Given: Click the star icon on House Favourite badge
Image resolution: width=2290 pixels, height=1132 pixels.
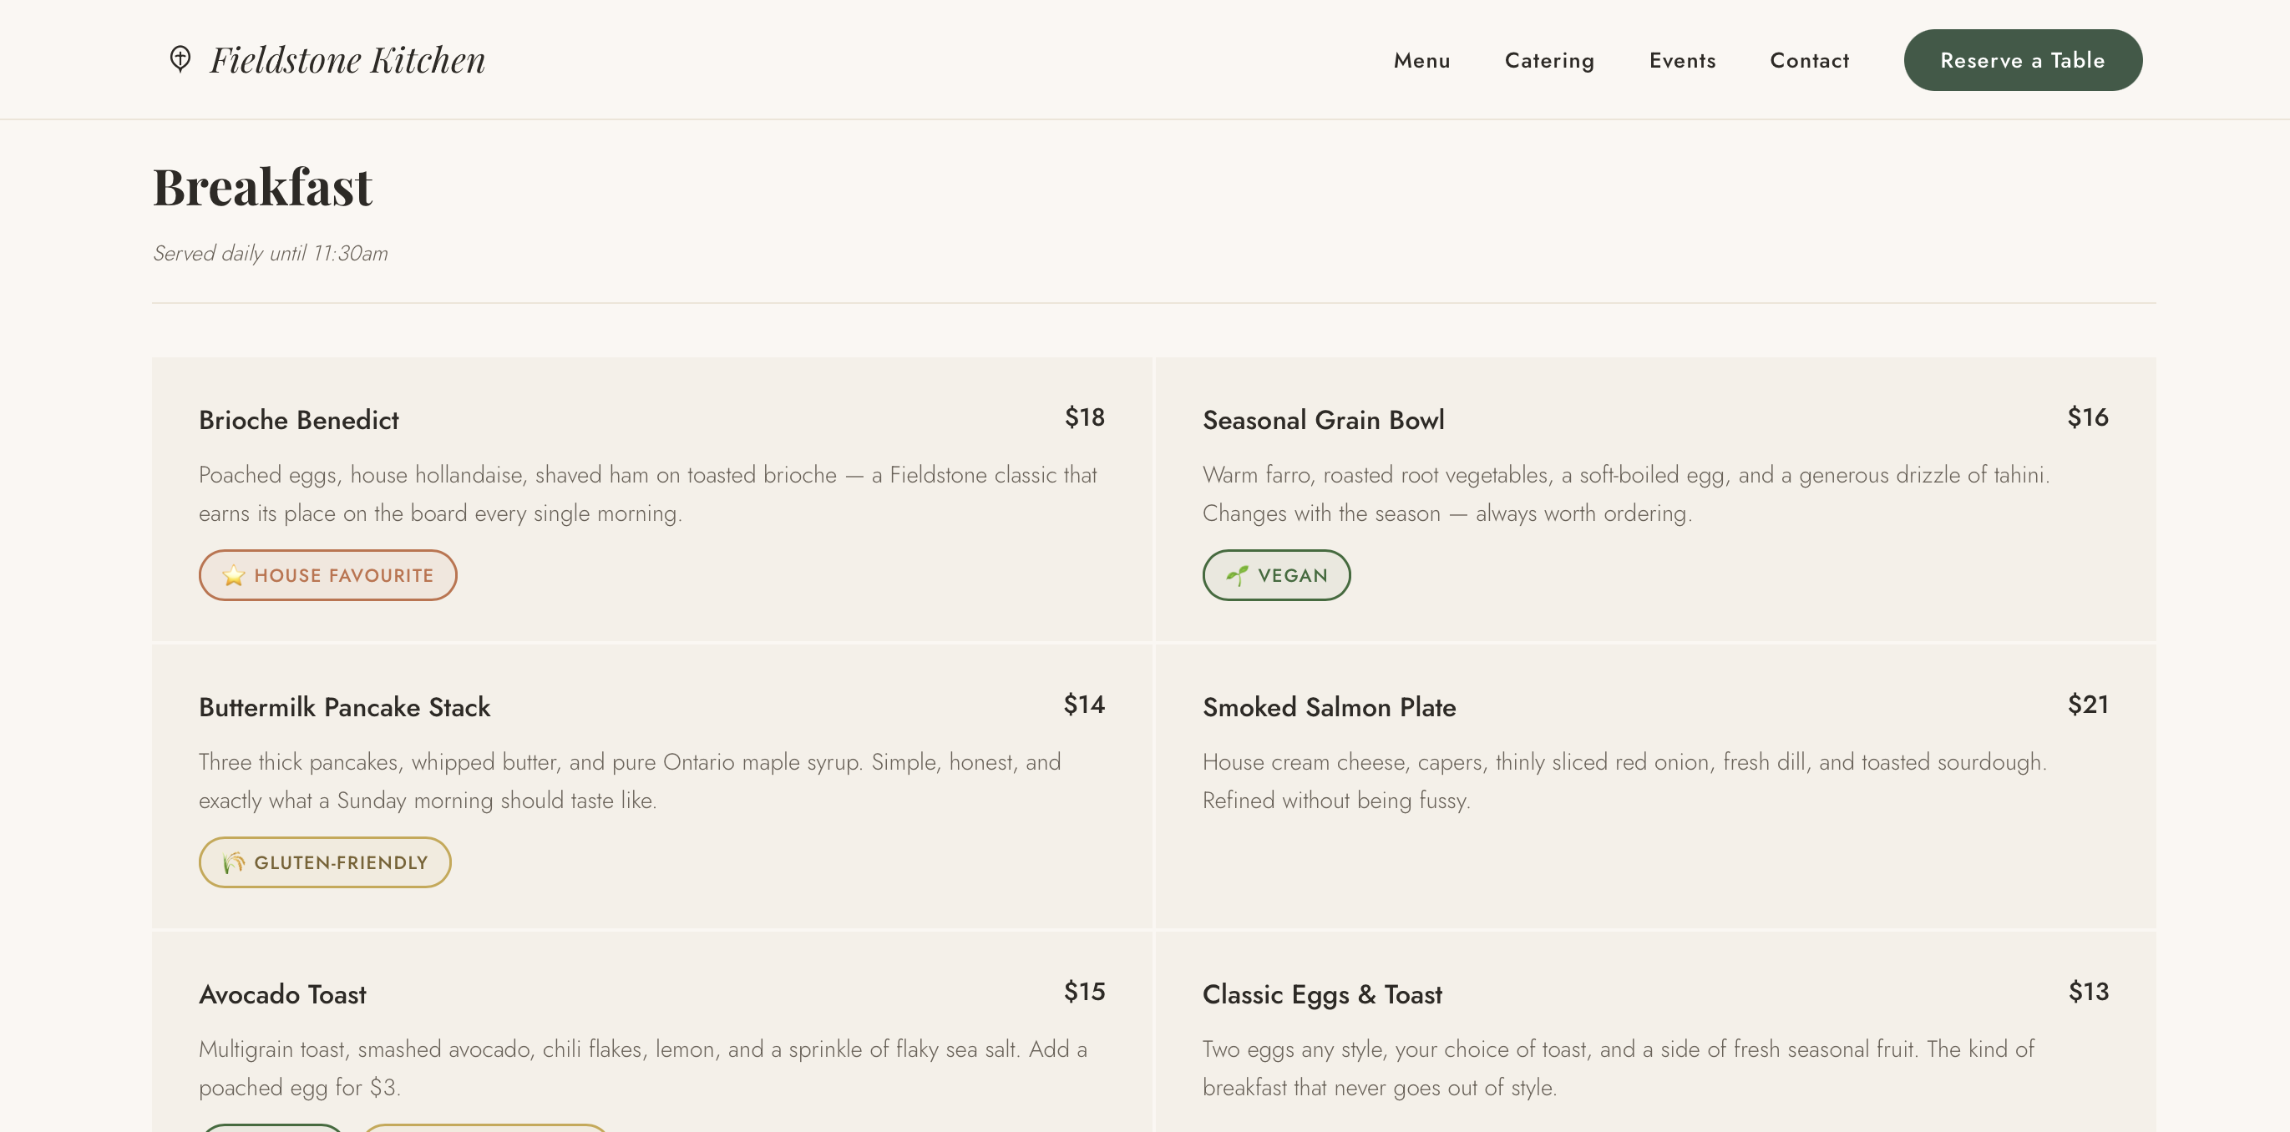Looking at the screenshot, I should tap(233, 575).
